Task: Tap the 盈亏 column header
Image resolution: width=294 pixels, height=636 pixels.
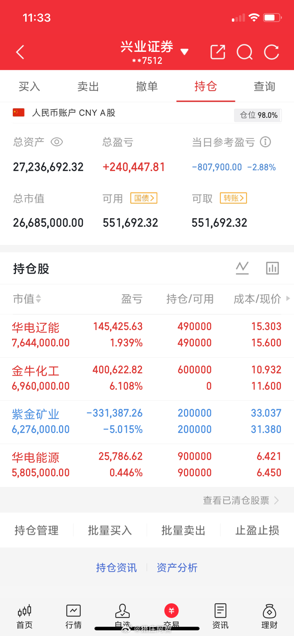Action: (132, 299)
